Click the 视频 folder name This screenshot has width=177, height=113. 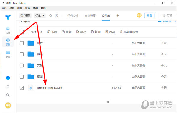40,77
